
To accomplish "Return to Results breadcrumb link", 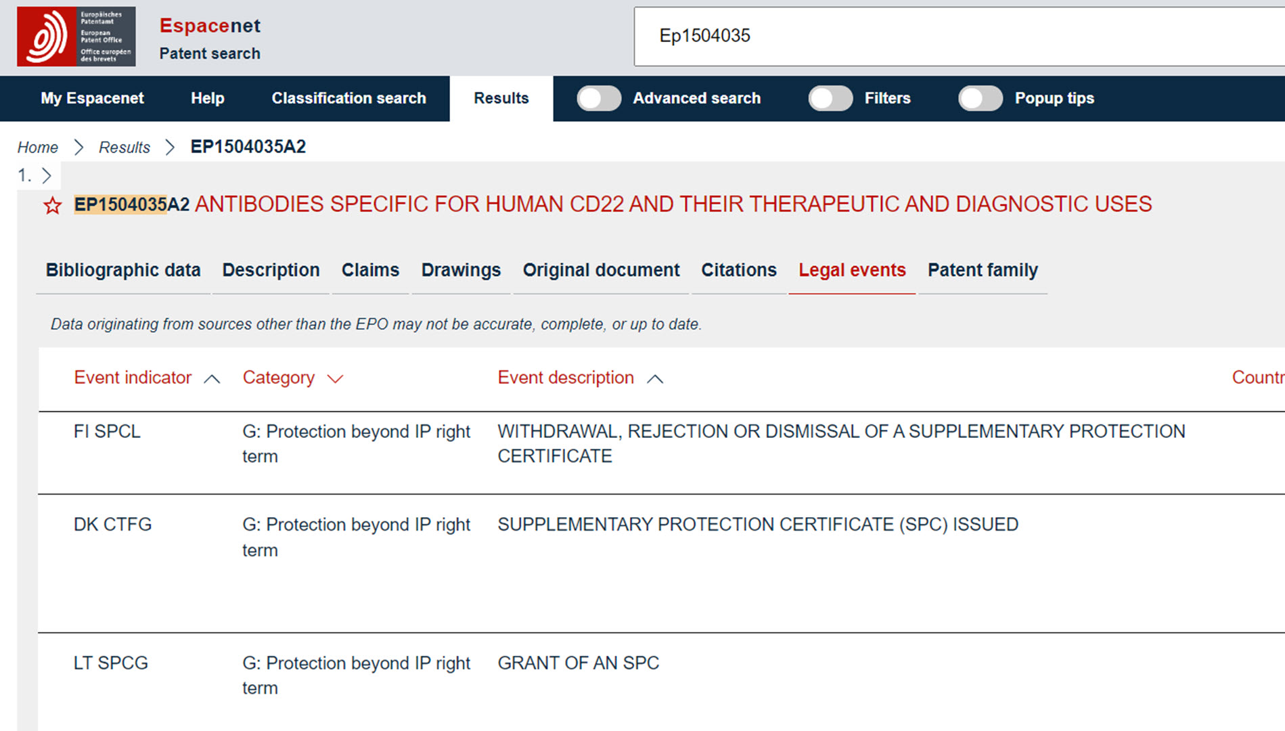I will pos(125,148).
